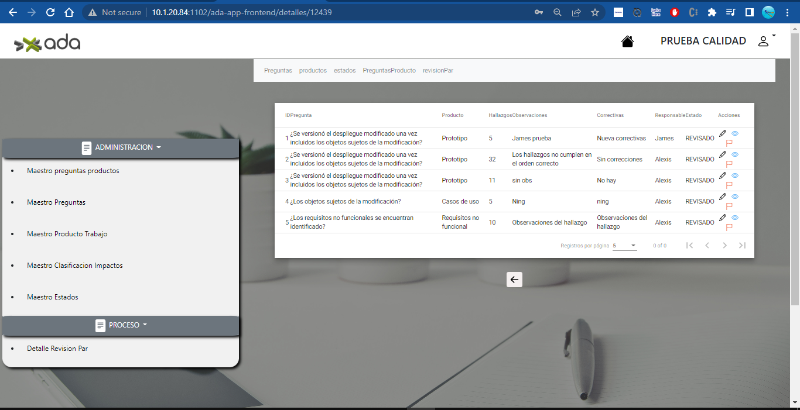Edit row 1 with pencil icon
Screen dimensions: 800x410
(723, 134)
